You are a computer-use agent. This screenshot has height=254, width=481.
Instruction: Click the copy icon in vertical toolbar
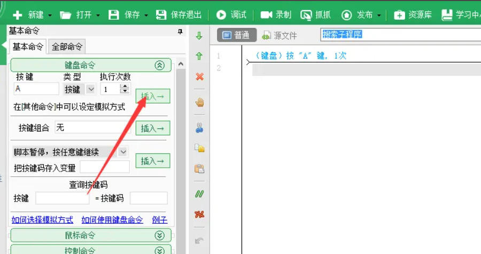tap(199, 148)
